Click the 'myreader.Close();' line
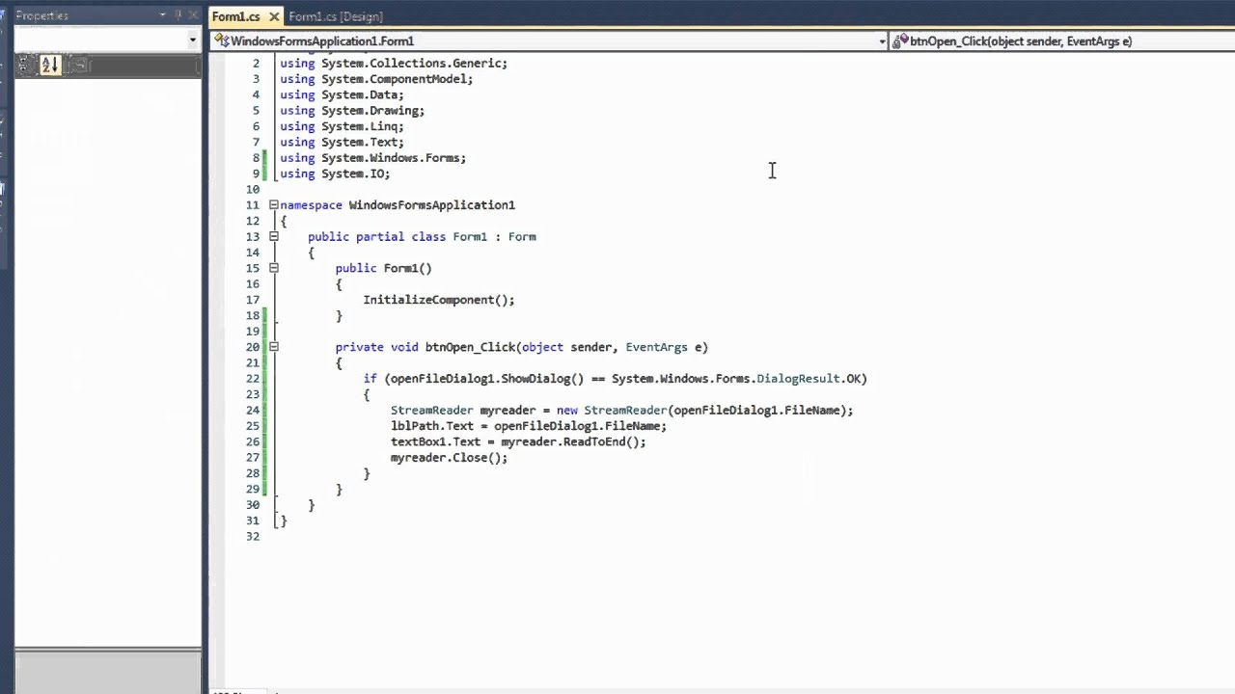 [449, 458]
